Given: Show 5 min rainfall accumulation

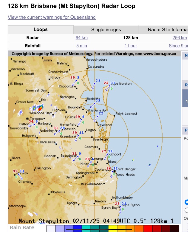Looking at the screenshot, I should pos(81,46).
